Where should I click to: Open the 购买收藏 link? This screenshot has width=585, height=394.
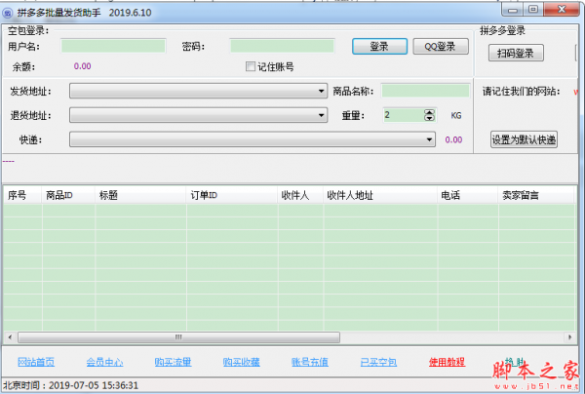click(x=242, y=362)
